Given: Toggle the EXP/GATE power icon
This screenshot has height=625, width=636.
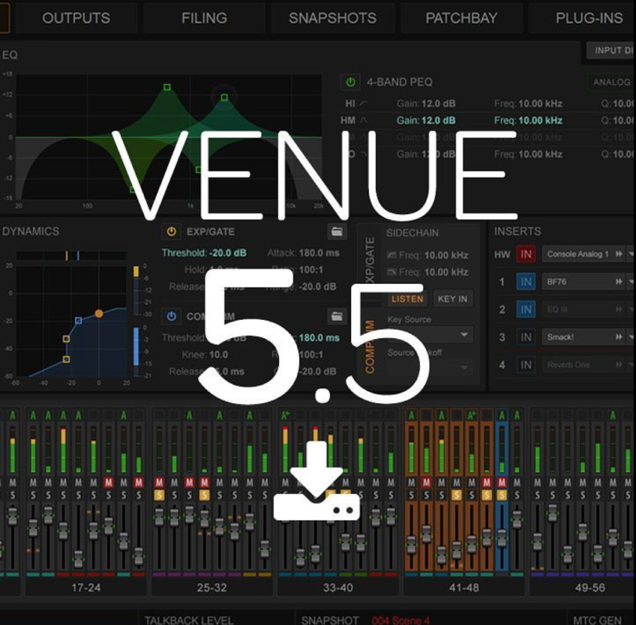Looking at the screenshot, I should click(x=170, y=231).
